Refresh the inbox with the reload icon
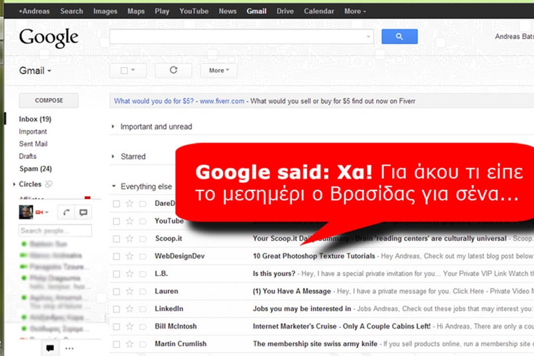The width and height of the screenshot is (534, 356). (x=173, y=70)
